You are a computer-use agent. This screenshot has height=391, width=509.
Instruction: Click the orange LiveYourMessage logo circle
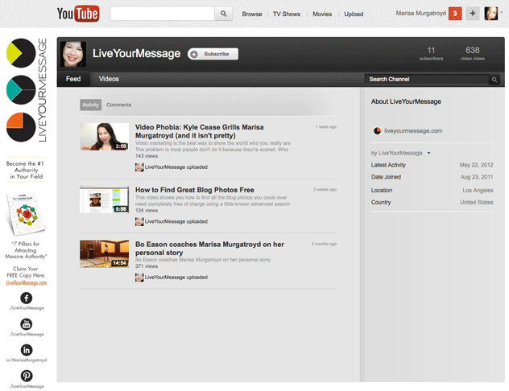coord(21,127)
